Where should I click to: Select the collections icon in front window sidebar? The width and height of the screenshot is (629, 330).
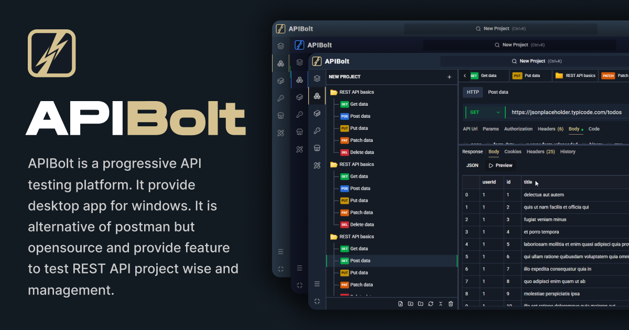317,96
